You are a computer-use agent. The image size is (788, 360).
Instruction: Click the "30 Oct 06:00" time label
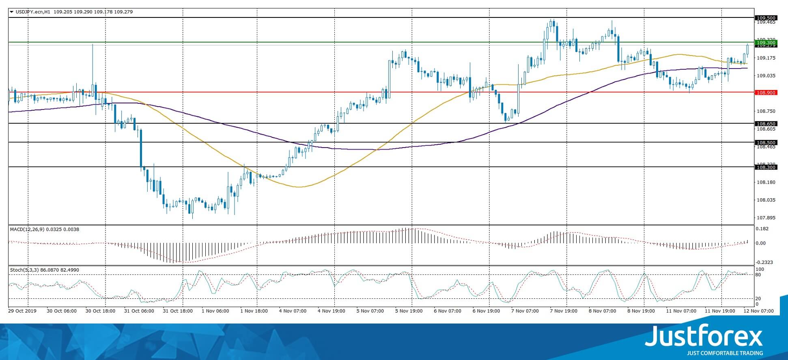[x=62, y=311]
